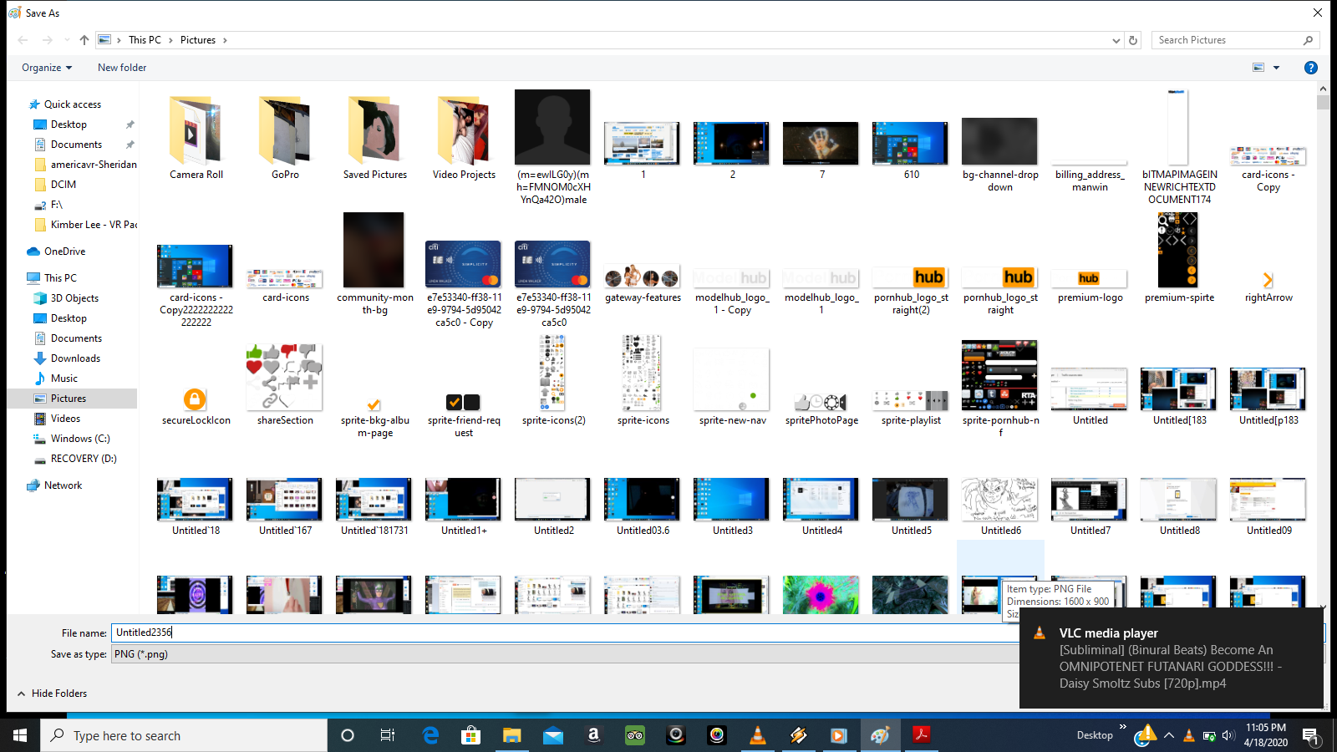Open 3D Objects in navigation pane

point(74,298)
